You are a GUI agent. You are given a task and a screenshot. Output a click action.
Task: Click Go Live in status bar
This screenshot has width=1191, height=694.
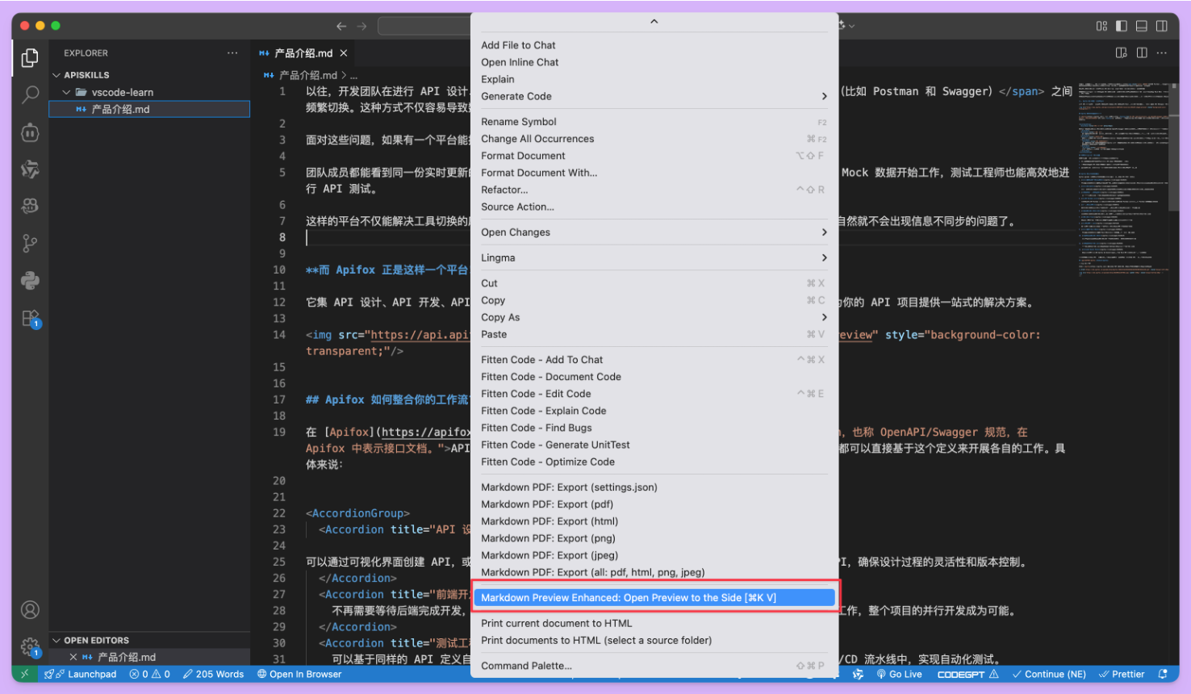(899, 675)
